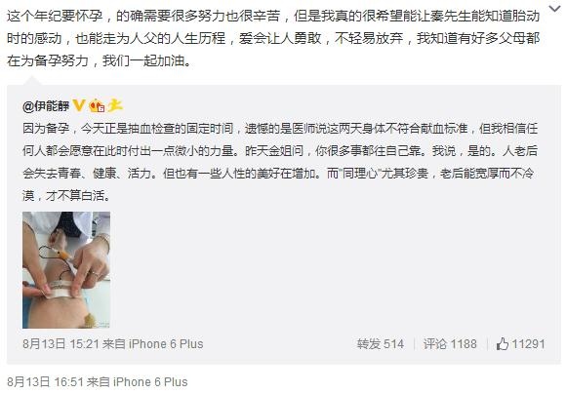Click iPhone 6 Plus source in quoted post
The image size is (566, 394).
[166, 344]
